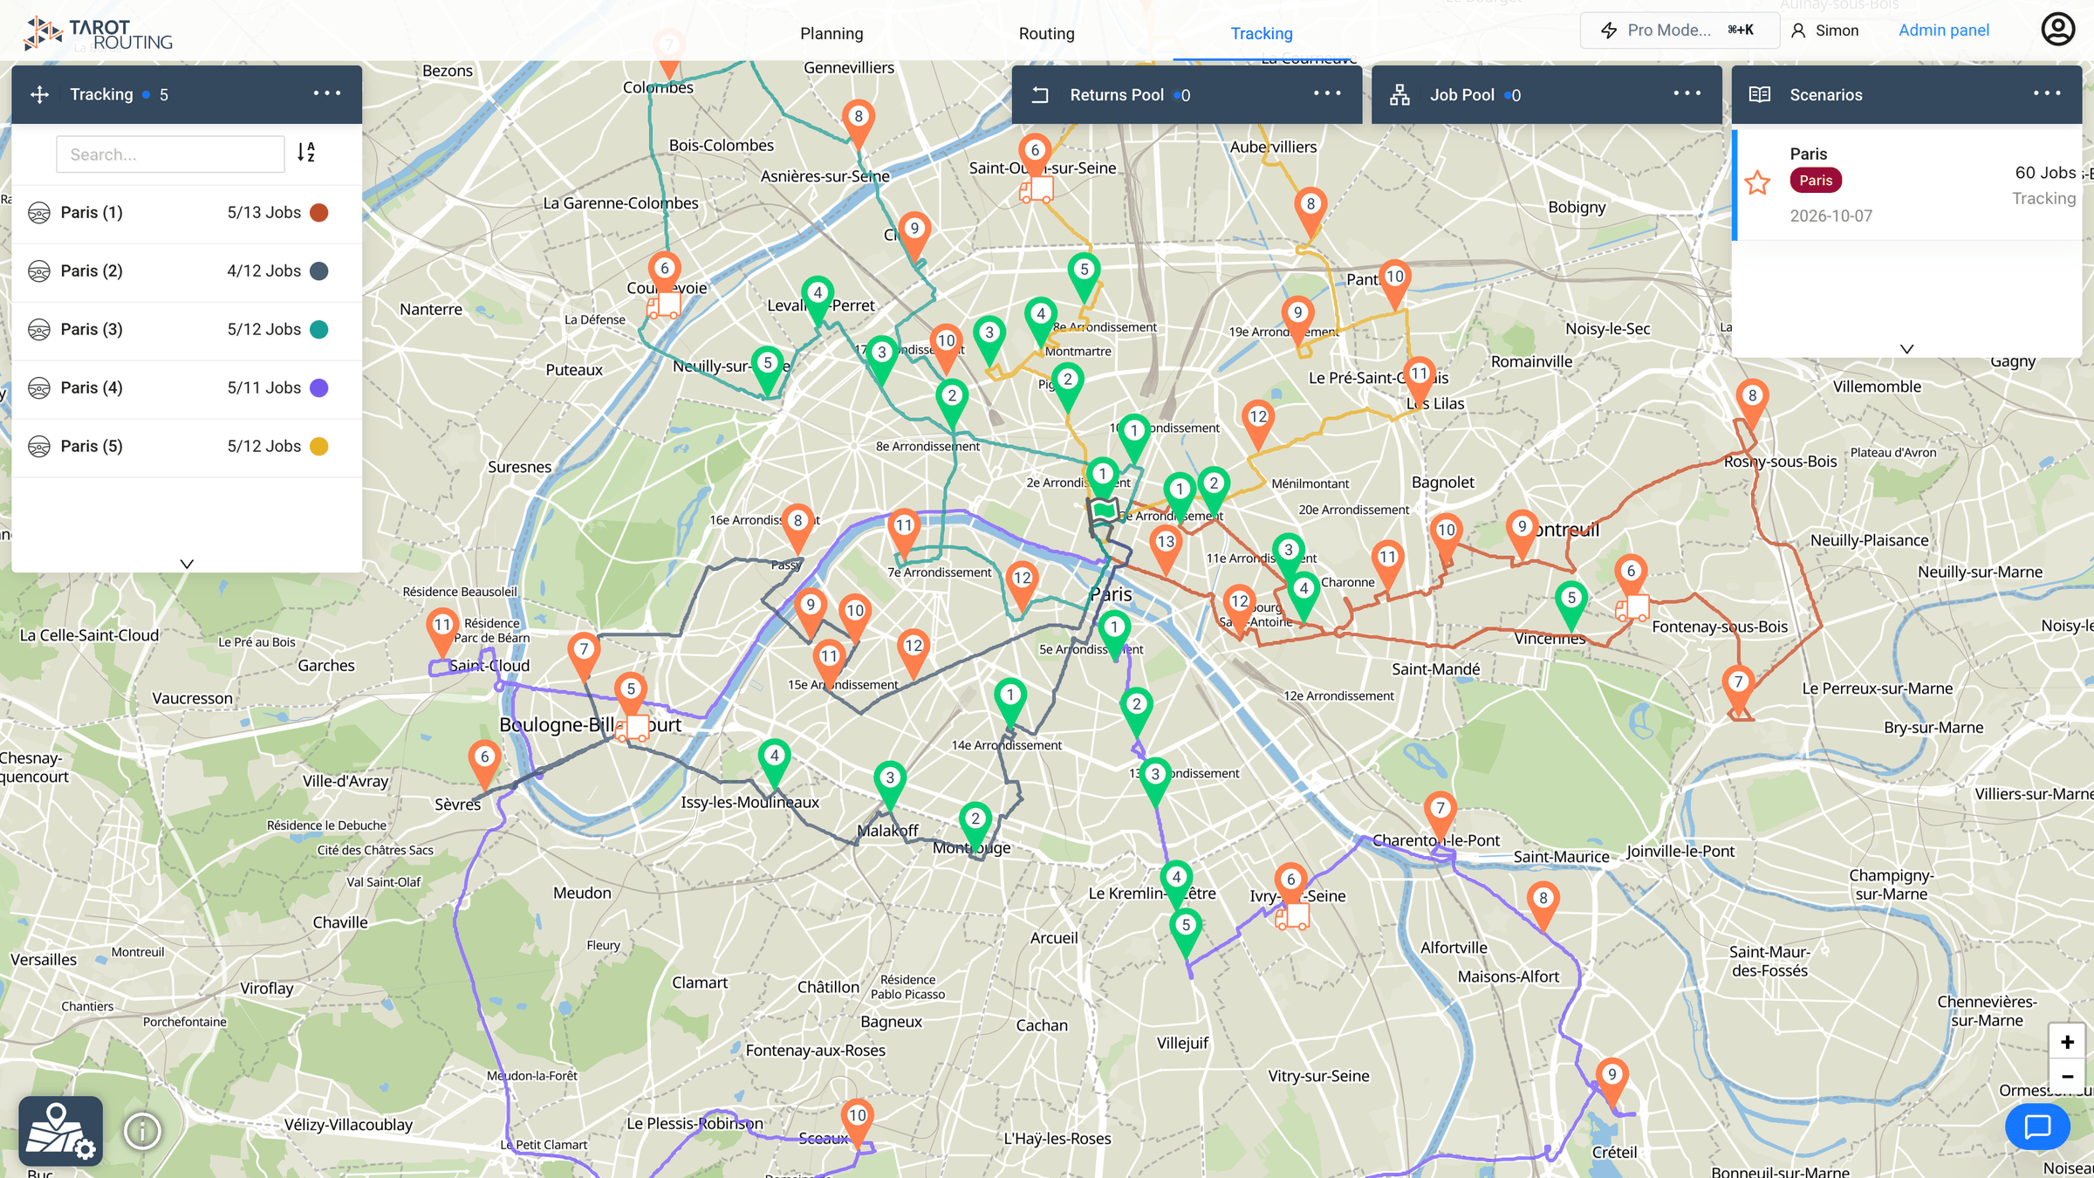
Task: Zoom out on the map
Action: click(2067, 1077)
